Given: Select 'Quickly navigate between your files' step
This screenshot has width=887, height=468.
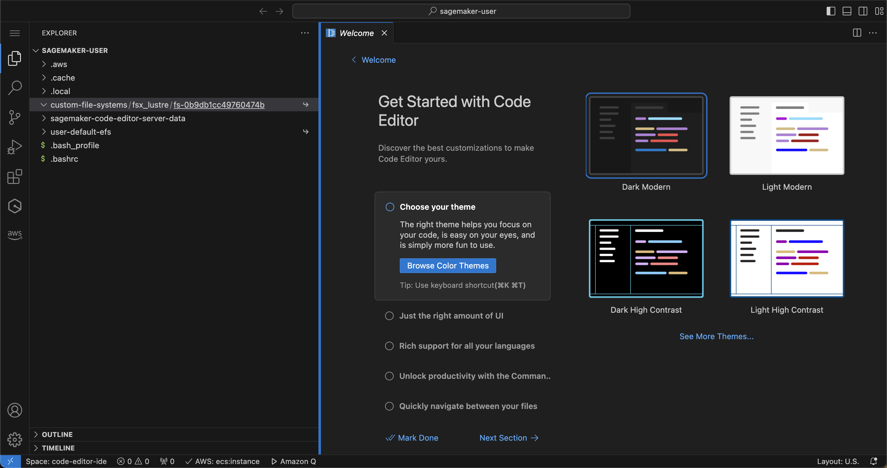Looking at the screenshot, I should (468, 406).
